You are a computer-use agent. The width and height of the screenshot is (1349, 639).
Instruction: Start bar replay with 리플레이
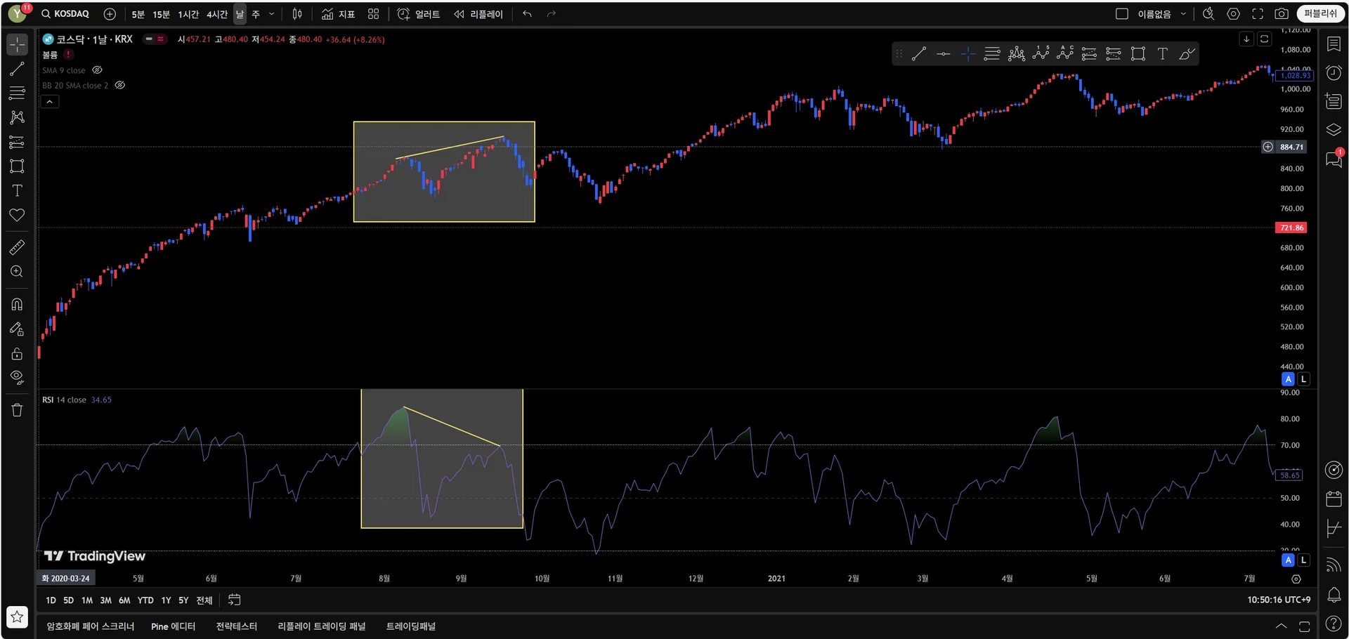[478, 14]
